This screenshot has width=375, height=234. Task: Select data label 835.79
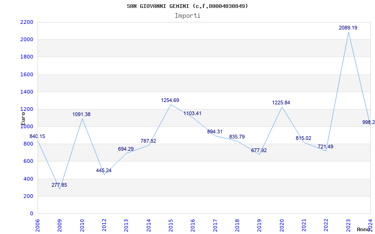237,137
